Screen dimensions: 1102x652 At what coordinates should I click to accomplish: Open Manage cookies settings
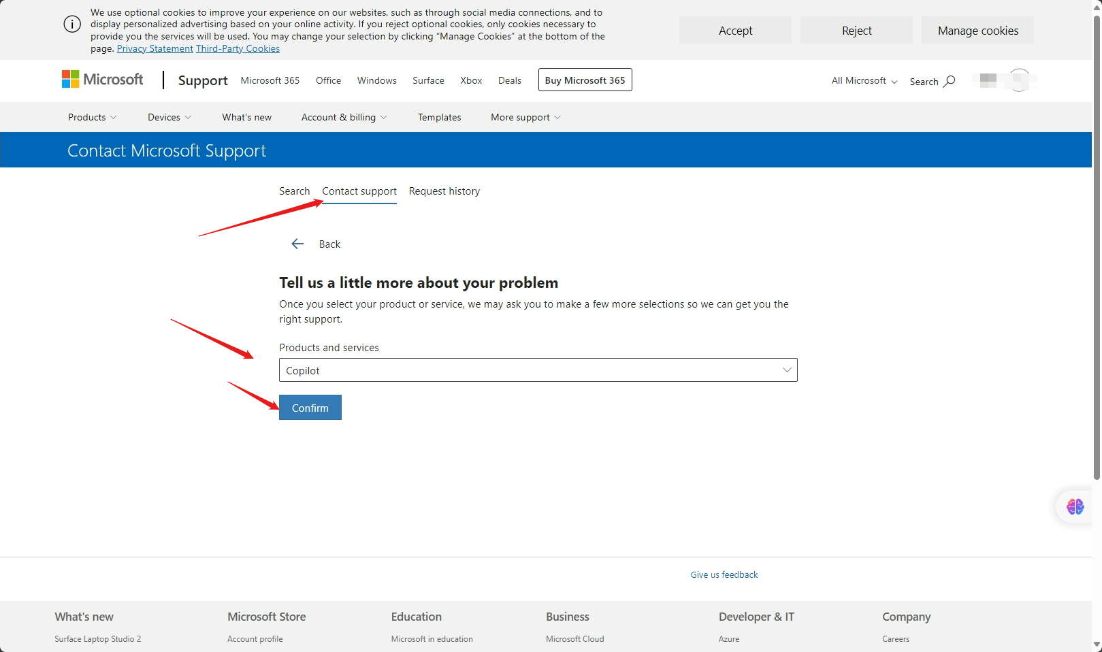(977, 31)
